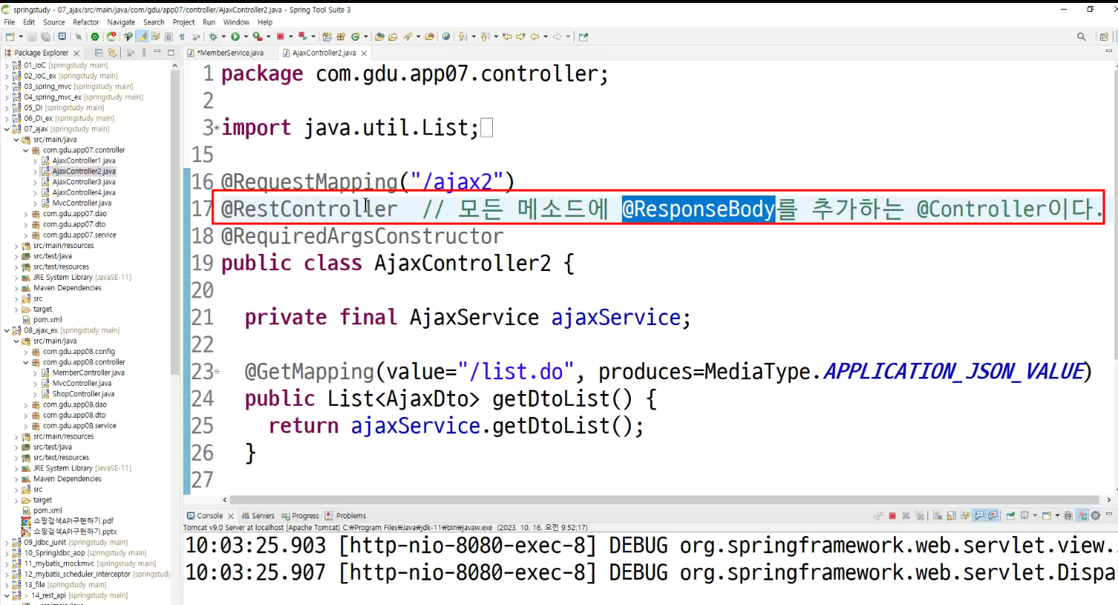Screen dimensions: 1118x605
Task: Open the Display Selected Console dropdown arrow
Action: pos(1035,515)
